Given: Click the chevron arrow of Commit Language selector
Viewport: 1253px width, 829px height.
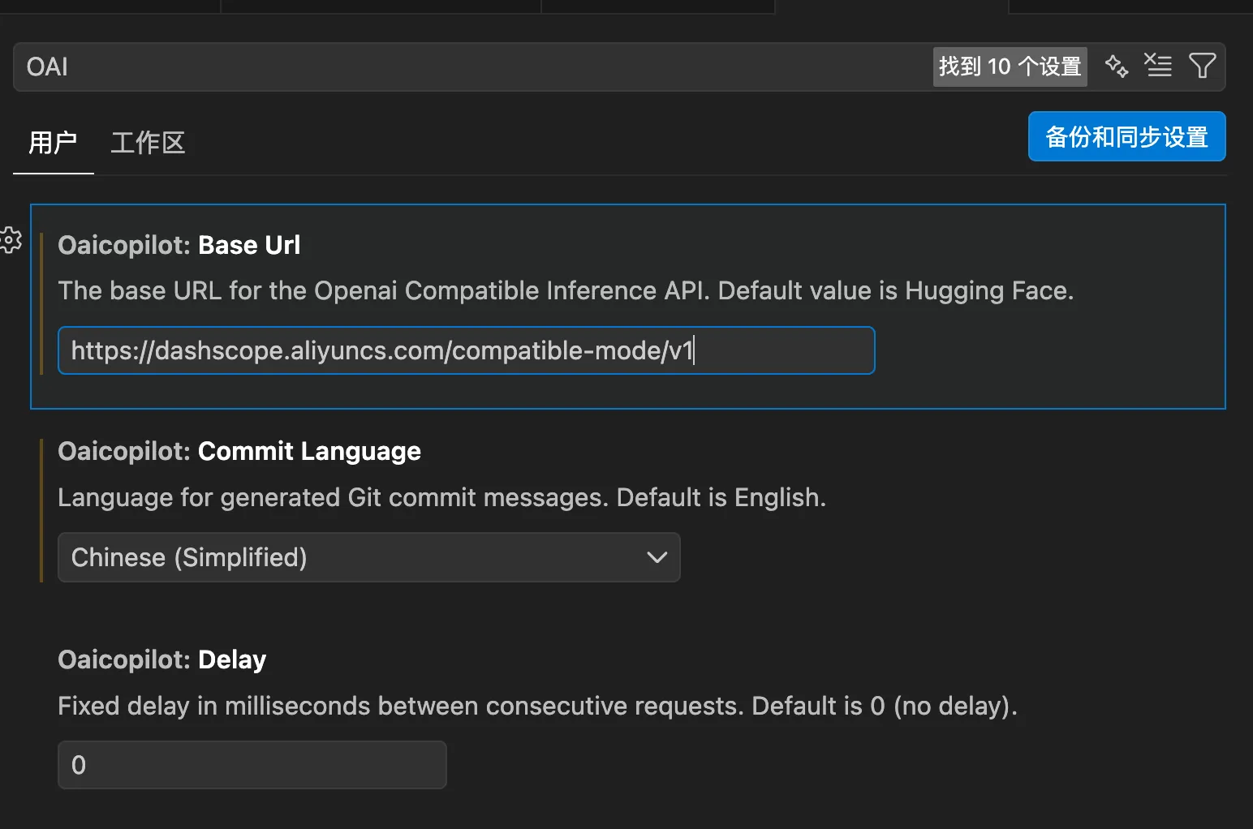Looking at the screenshot, I should pos(657,557).
